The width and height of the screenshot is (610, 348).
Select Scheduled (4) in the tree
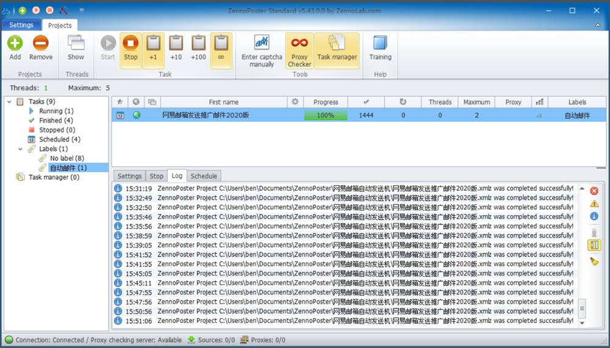click(x=60, y=139)
